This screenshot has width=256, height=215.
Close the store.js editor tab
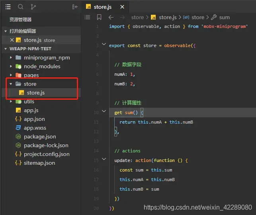[122, 7]
